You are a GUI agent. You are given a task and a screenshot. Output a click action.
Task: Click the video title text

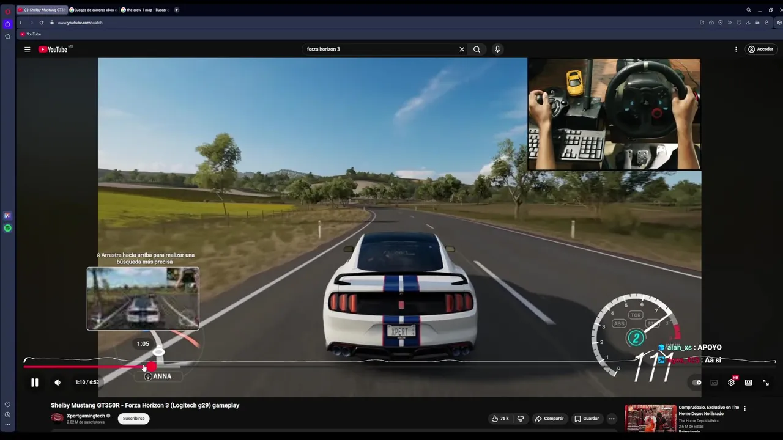click(145, 405)
